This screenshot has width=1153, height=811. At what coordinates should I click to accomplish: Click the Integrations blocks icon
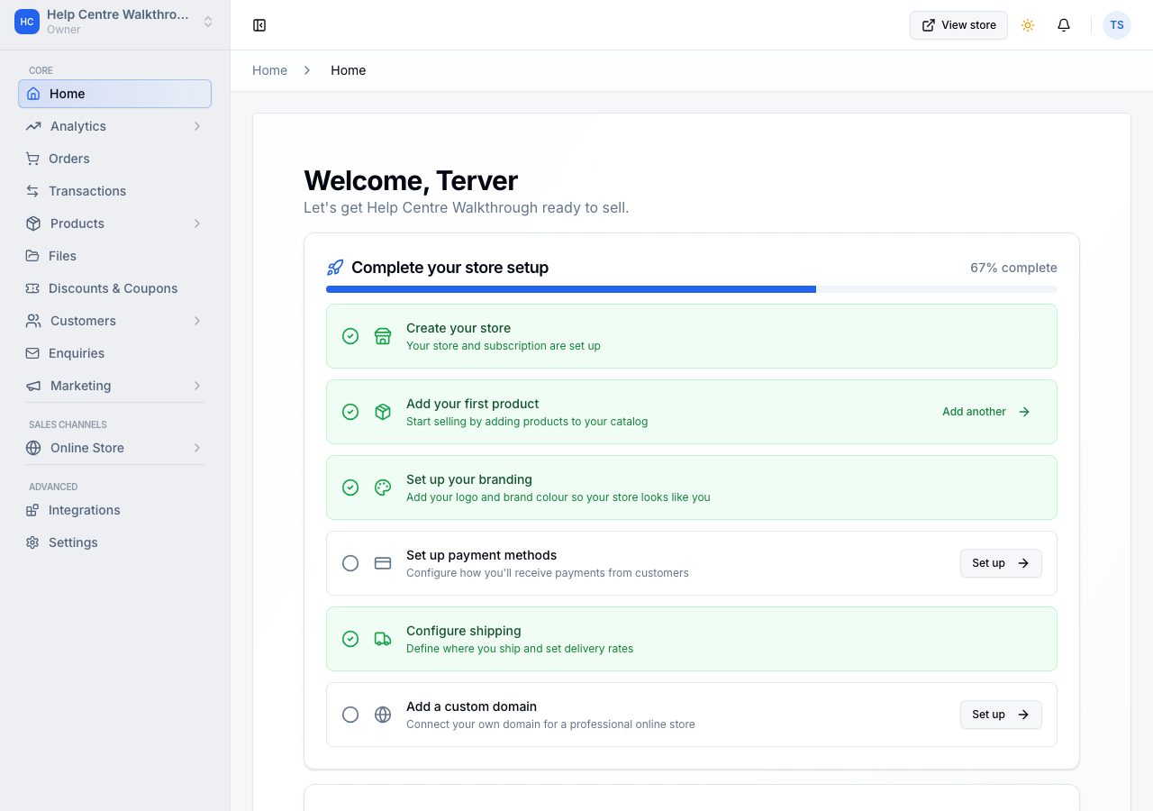point(32,510)
